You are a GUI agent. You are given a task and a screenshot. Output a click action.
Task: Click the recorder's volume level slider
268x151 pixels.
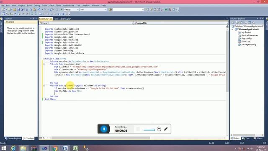click(x=149, y=130)
